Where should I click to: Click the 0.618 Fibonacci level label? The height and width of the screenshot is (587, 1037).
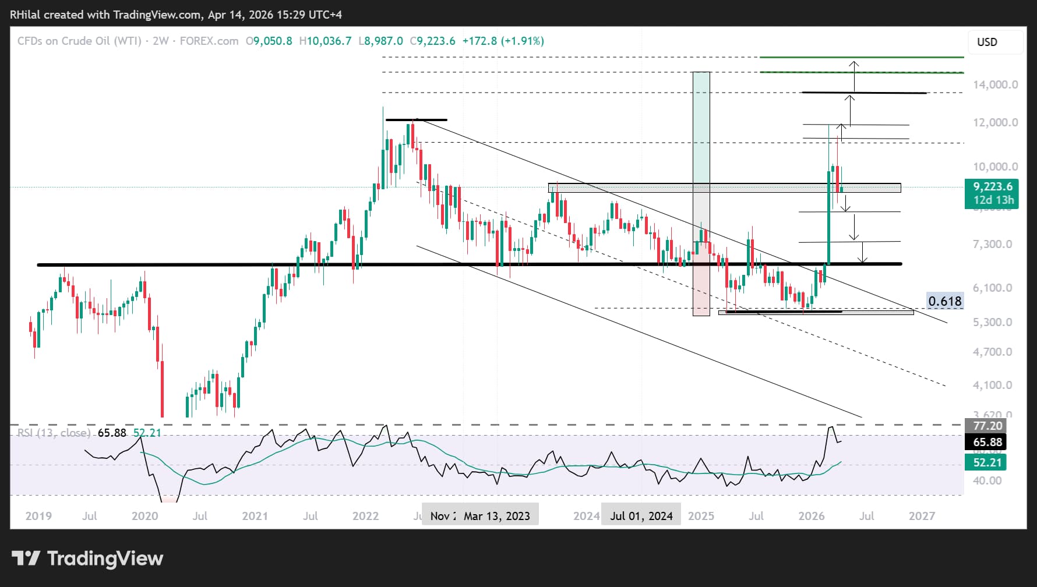click(x=945, y=301)
